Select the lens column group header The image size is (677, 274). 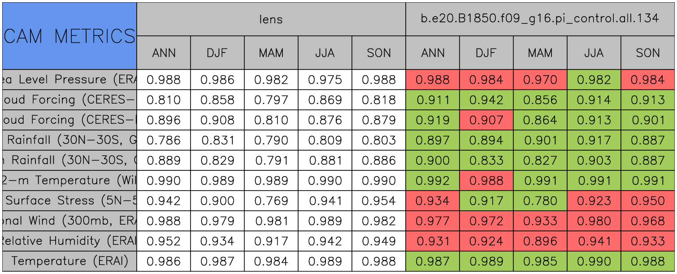click(271, 19)
